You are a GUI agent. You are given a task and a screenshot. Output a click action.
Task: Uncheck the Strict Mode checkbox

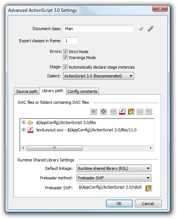click(x=65, y=51)
